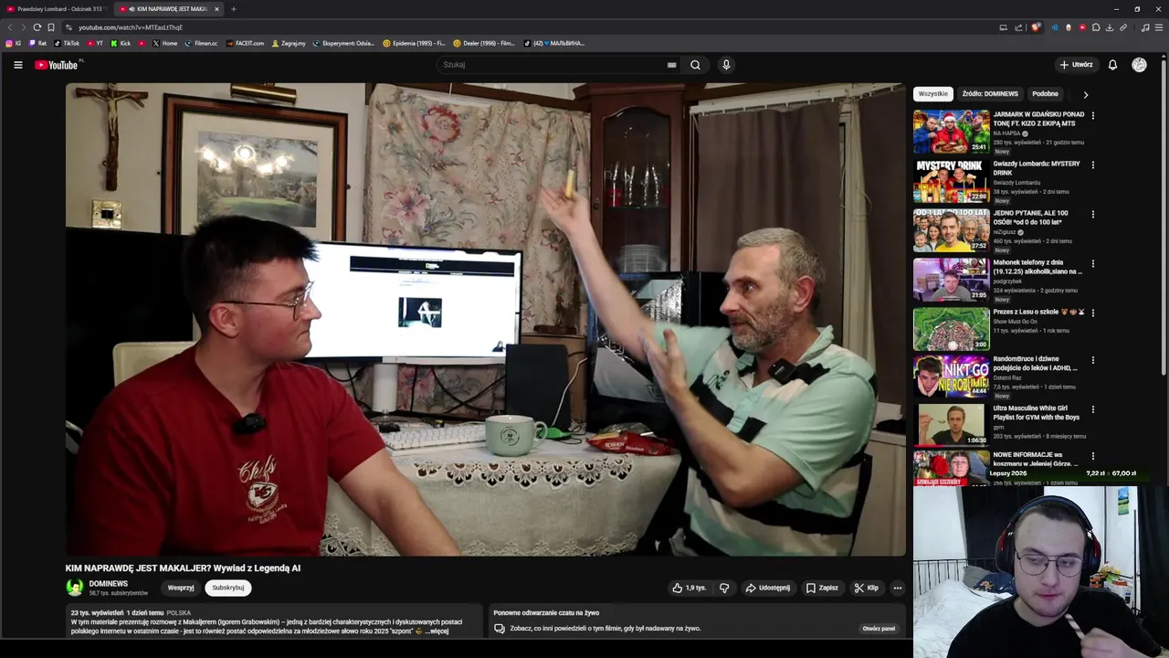Open the TikTok bookmark
The height and width of the screenshot is (658, 1169).
coord(67,43)
